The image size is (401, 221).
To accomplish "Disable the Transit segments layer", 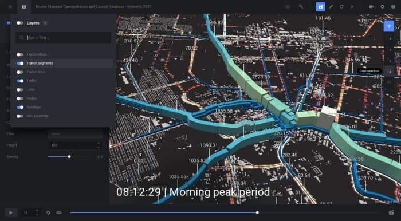I will (20, 64).
